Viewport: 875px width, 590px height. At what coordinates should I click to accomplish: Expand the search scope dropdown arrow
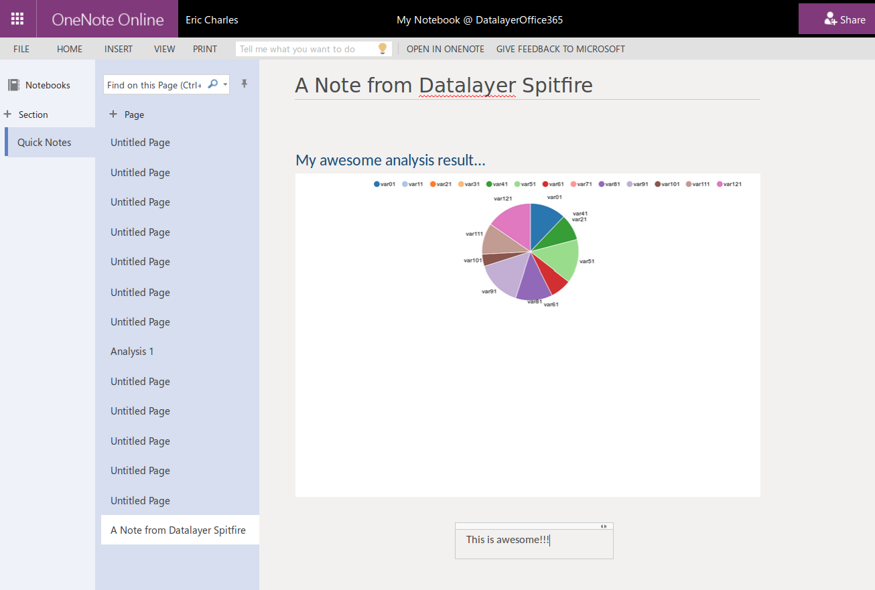coord(225,84)
